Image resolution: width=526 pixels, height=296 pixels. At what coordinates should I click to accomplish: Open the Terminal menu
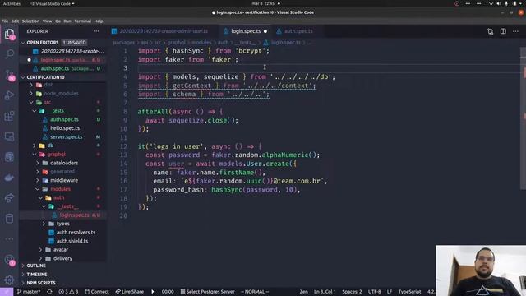pyautogui.click(x=82, y=21)
